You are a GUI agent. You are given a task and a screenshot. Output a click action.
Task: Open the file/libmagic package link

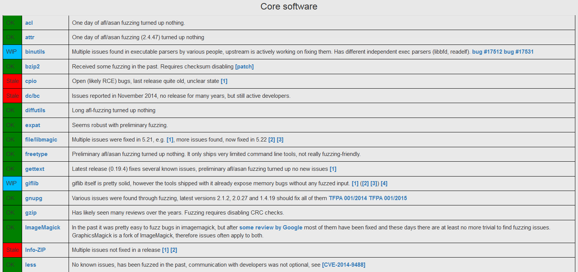click(41, 140)
